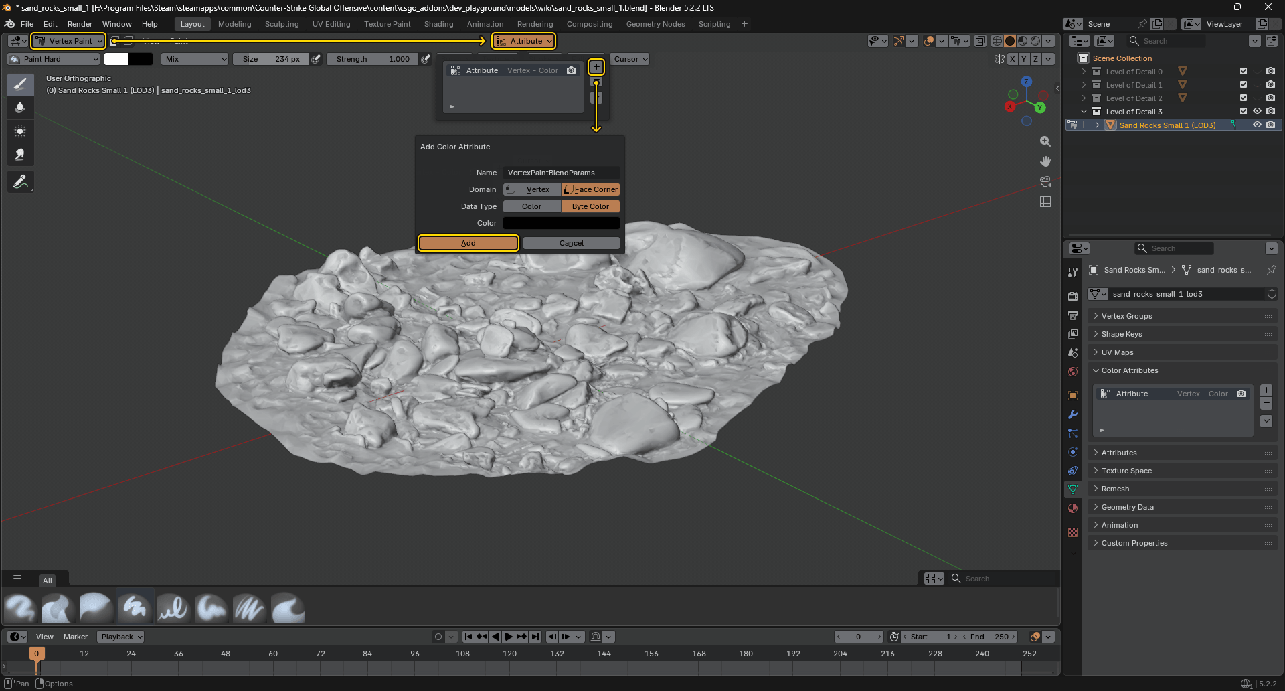Expand Level of Detail 1 in the outliner
Image resolution: width=1285 pixels, height=691 pixels.
pos(1084,85)
